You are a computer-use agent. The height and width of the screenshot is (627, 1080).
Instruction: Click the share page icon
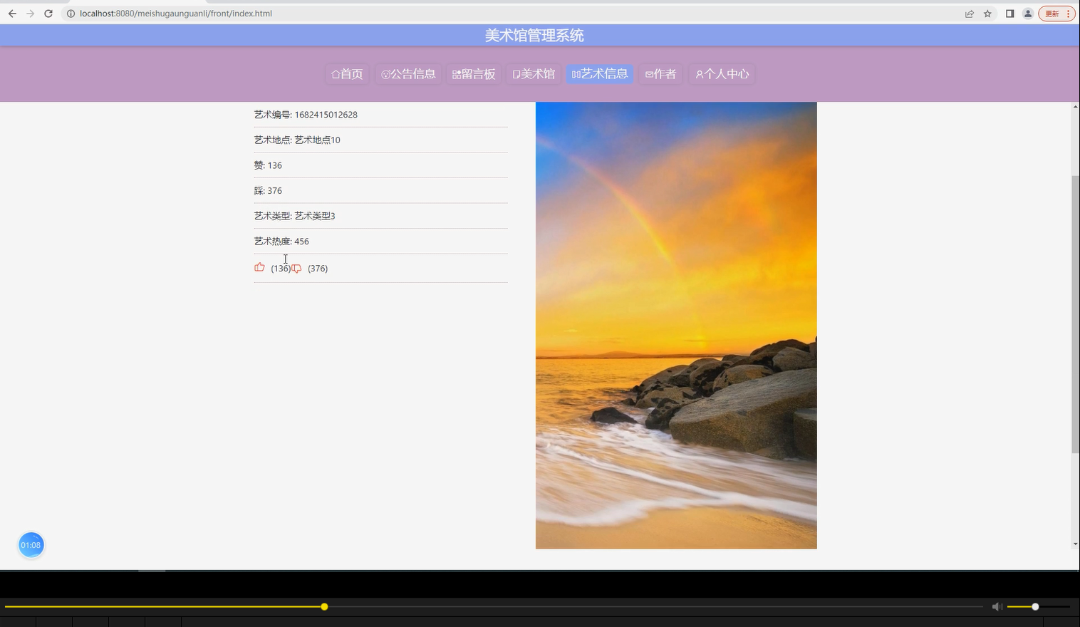pos(970,14)
